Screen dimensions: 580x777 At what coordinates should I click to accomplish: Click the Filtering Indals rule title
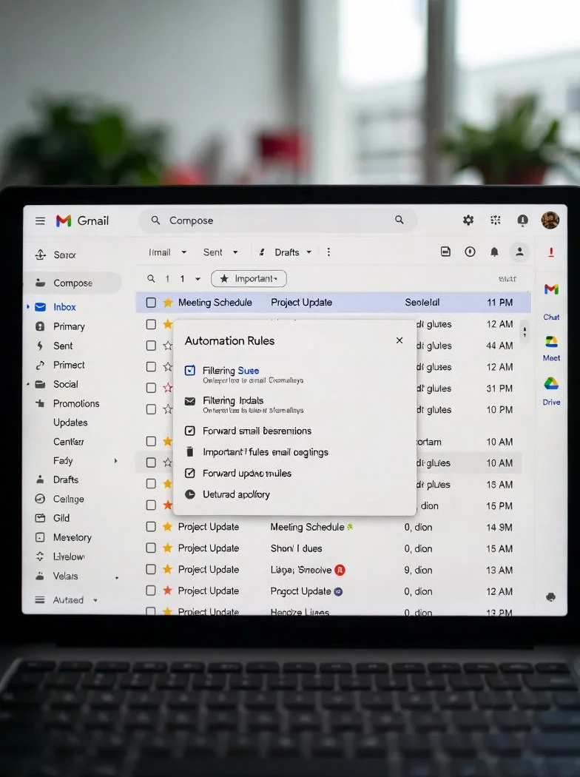point(233,400)
